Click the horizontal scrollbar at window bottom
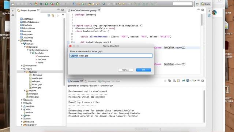 point(147,129)
